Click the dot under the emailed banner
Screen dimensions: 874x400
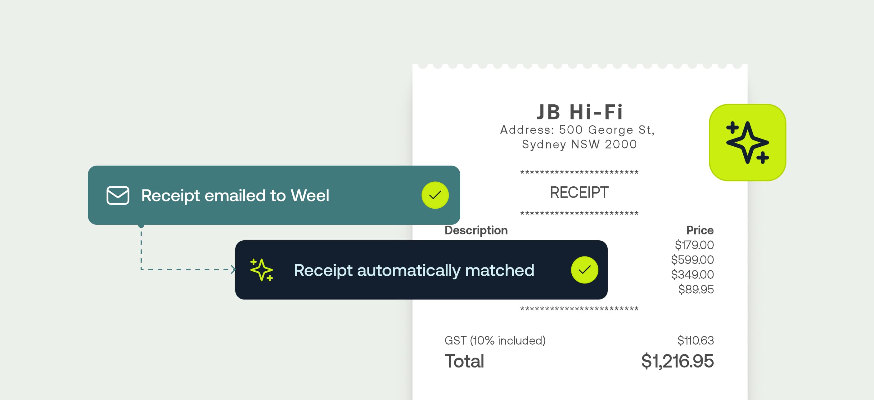(142, 225)
